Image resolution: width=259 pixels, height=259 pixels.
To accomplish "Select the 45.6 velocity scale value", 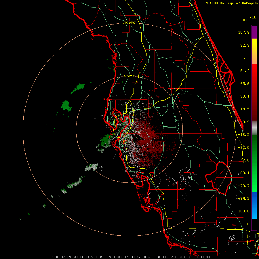I will click(x=245, y=83).
